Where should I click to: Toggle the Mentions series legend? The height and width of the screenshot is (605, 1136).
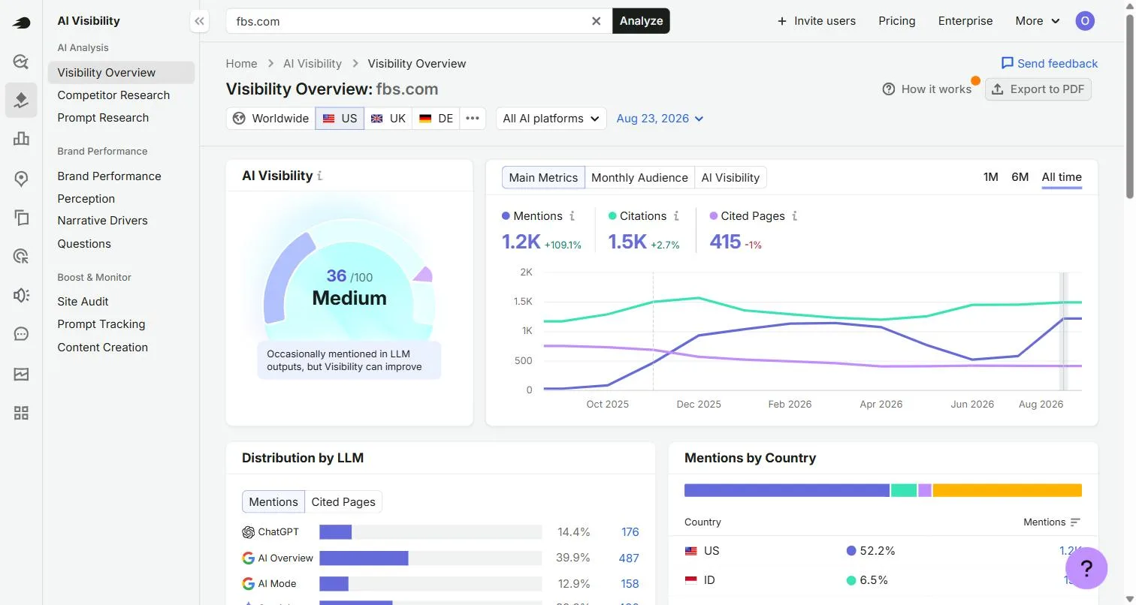pos(532,216)
